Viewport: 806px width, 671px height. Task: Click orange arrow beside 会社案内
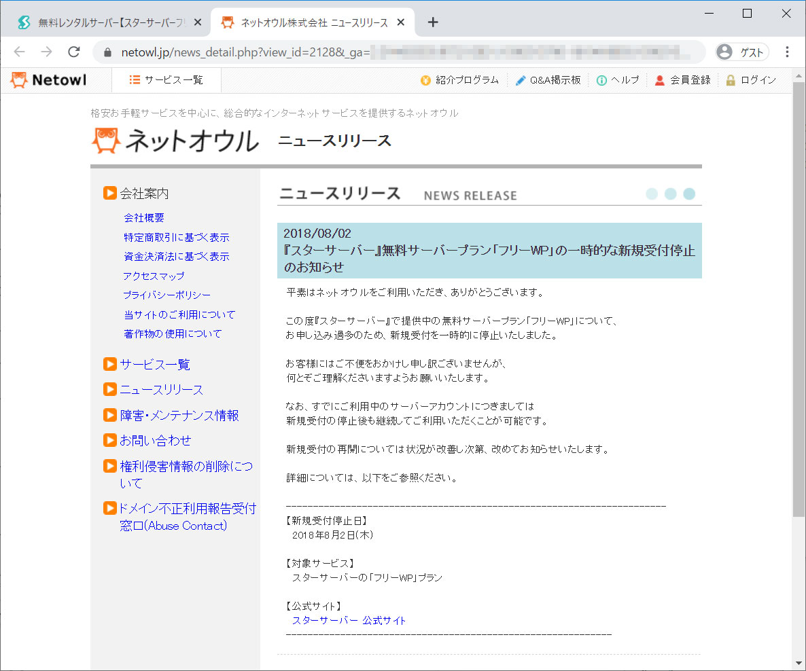click(x=109, y=193)
